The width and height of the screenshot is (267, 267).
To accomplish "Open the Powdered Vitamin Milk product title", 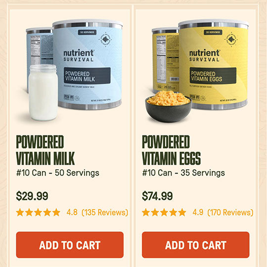I will tap(45, 150).
